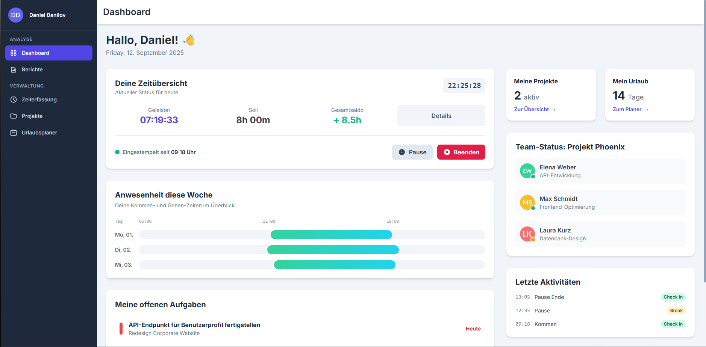The width and height of the screenshot is (706, 347).
Task: Click the page vertical scrollbar
Action: tap(704, 150)
